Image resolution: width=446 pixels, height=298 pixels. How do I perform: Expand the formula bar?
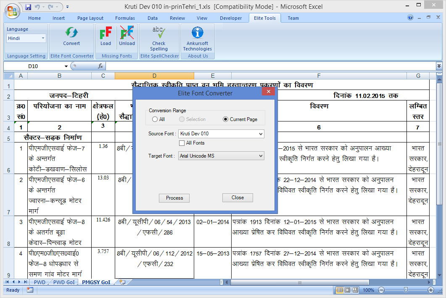click(x=439, y=66)
